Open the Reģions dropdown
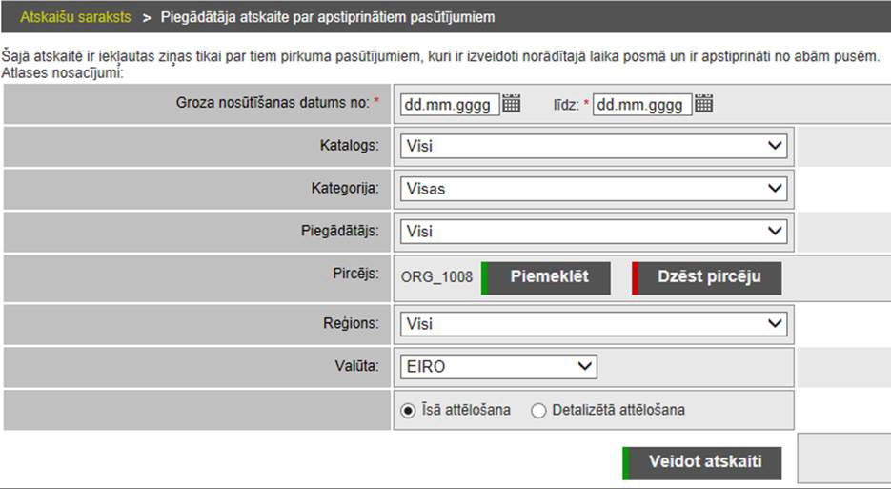The width and height of the screenshot is (891, 489). (593, 324)
